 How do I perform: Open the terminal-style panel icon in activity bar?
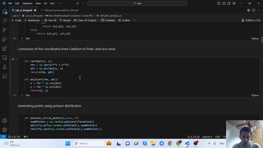pos(5,76)
